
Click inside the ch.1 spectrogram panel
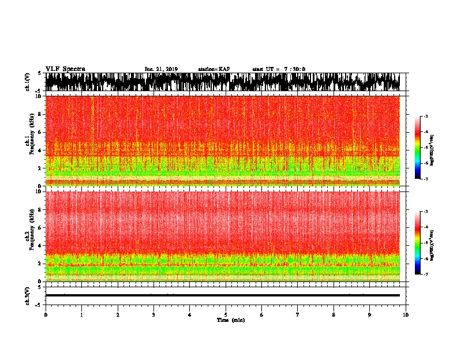[222, 141]
